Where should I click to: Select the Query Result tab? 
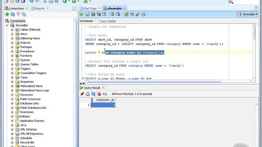[x=92, y=88]
